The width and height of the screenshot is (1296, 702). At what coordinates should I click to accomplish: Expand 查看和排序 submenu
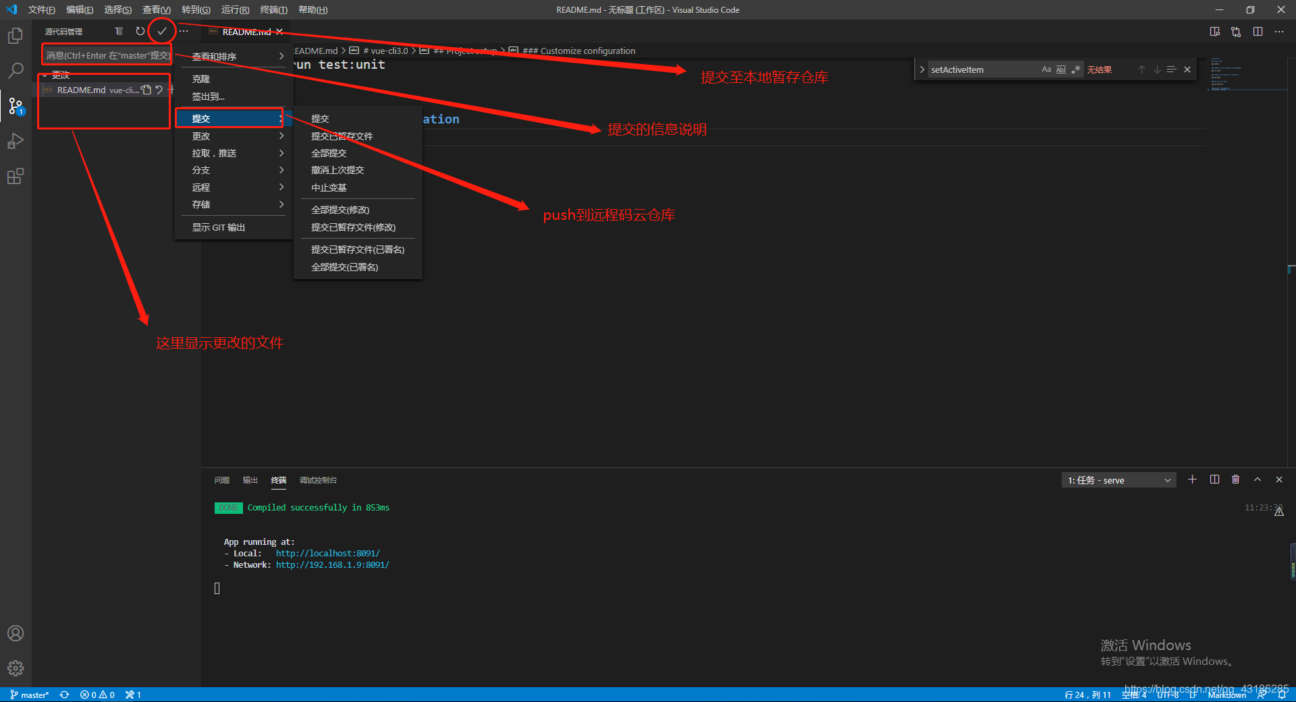pyautogui.click(x=234, y=57)
